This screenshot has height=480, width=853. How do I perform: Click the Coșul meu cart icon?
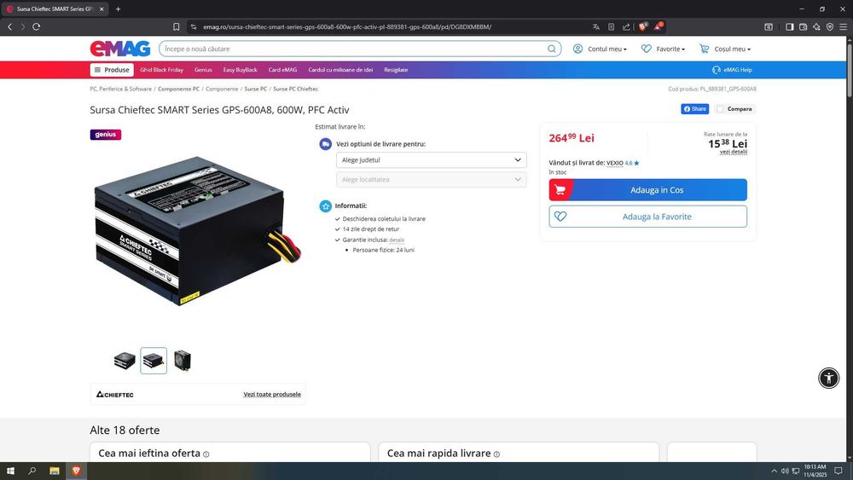704,49
